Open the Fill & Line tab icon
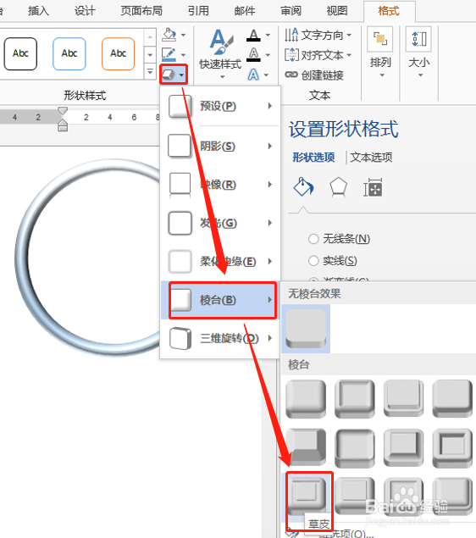Screen dimensions: 476x538 303,187
